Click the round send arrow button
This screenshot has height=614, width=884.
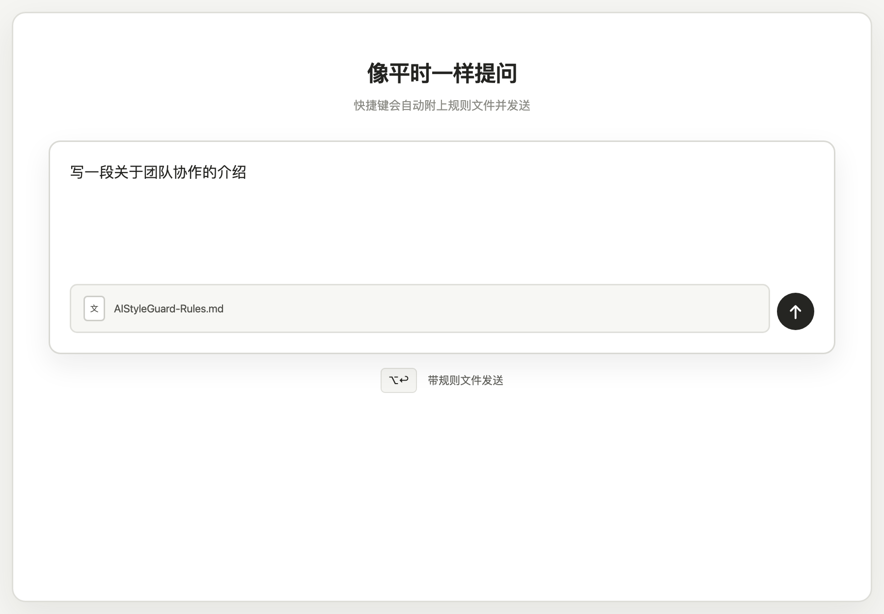coord(795,311)
